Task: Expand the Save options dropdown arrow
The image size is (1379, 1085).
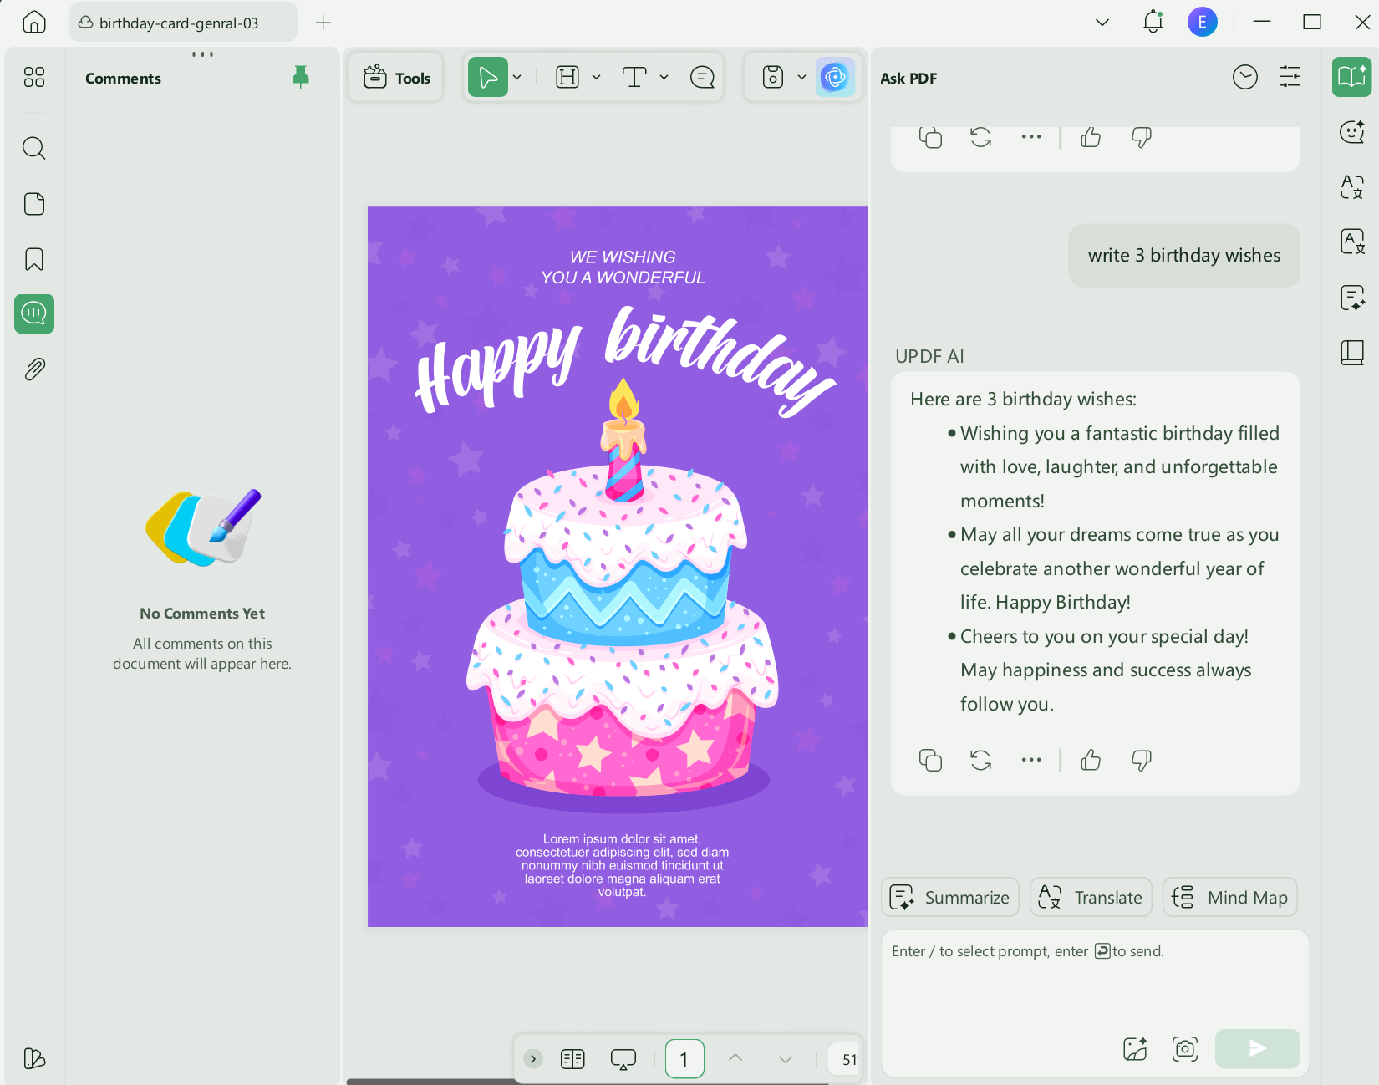Action: pos(801,78)
